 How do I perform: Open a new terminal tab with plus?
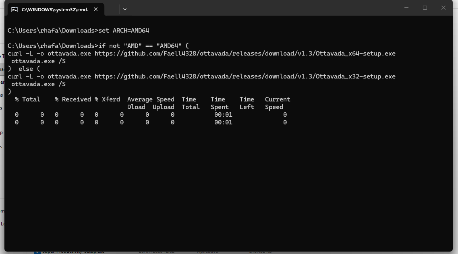pos(113,9)
